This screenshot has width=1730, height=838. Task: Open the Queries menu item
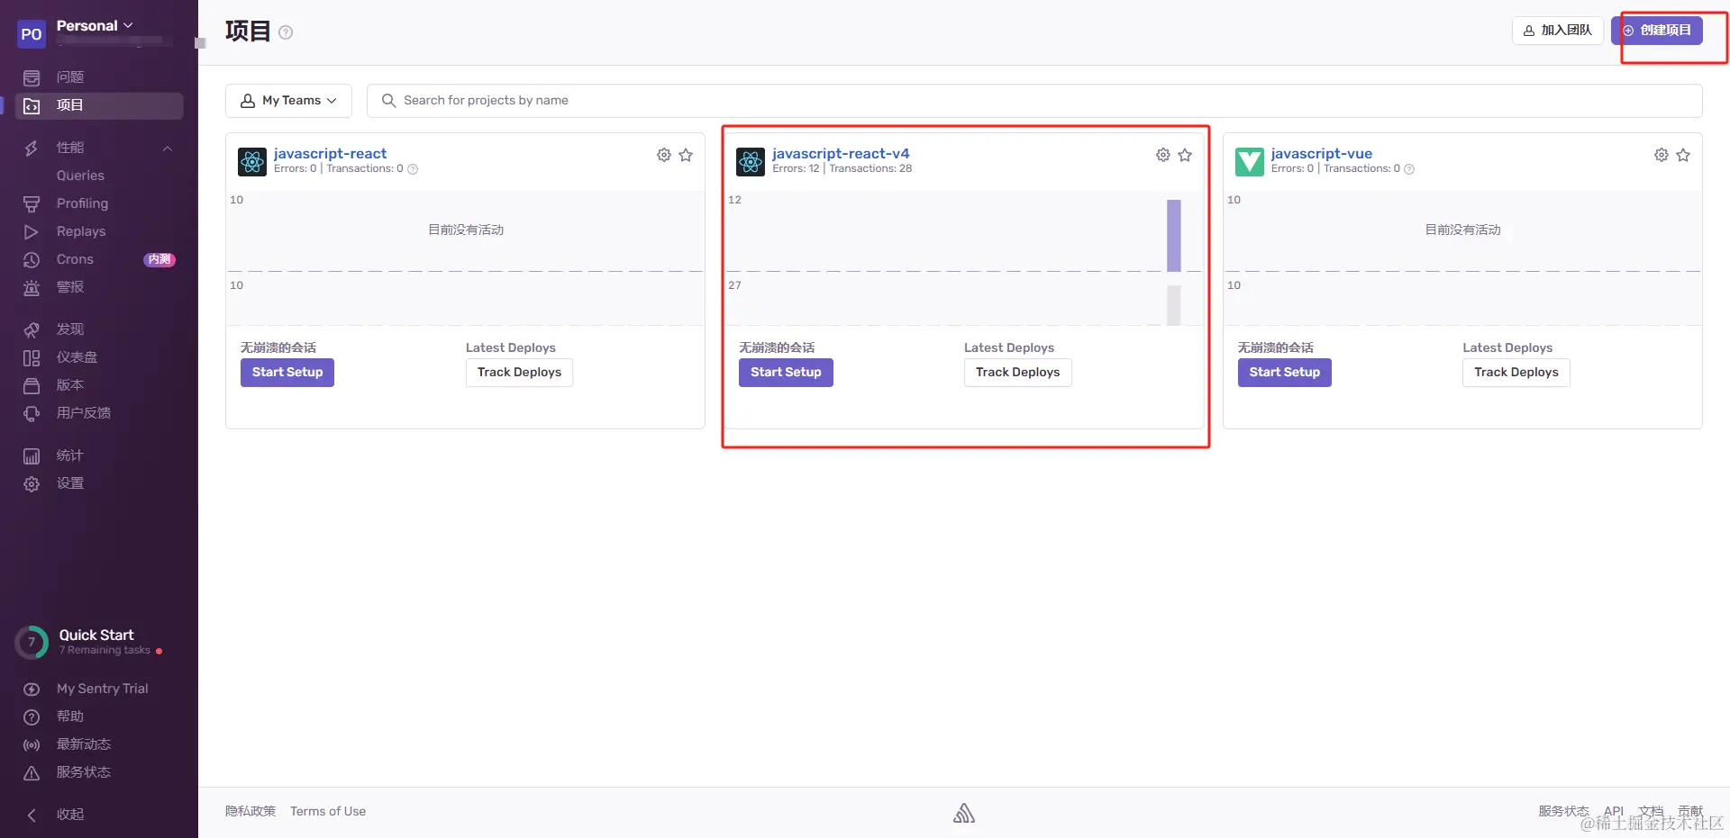(x=80, y=176)
